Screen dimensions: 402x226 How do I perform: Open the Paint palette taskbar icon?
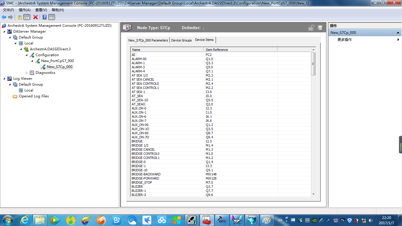pyautogui.click(x=267, y=220)
